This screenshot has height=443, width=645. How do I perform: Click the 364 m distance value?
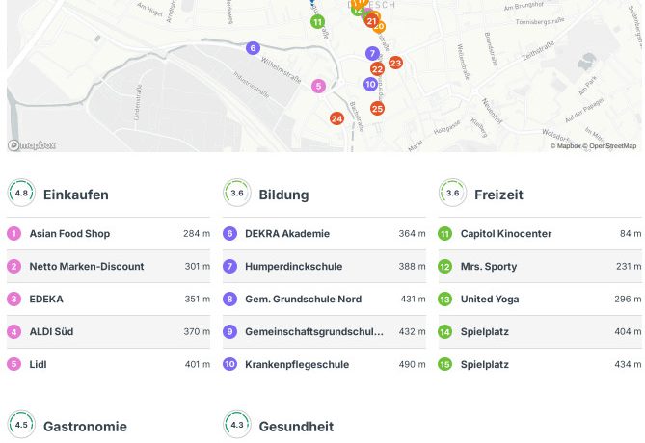click(413, 233)
